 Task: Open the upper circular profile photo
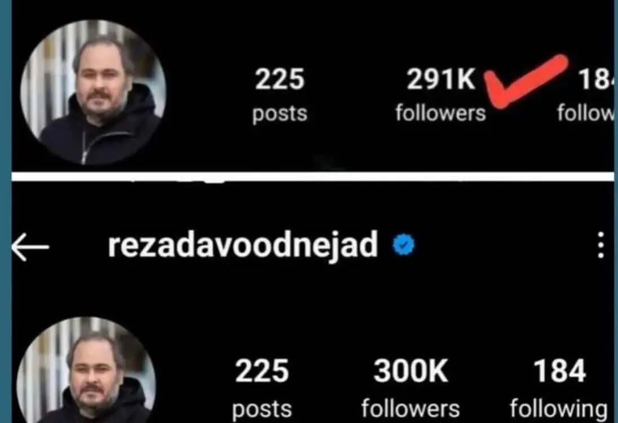(94, 92)
